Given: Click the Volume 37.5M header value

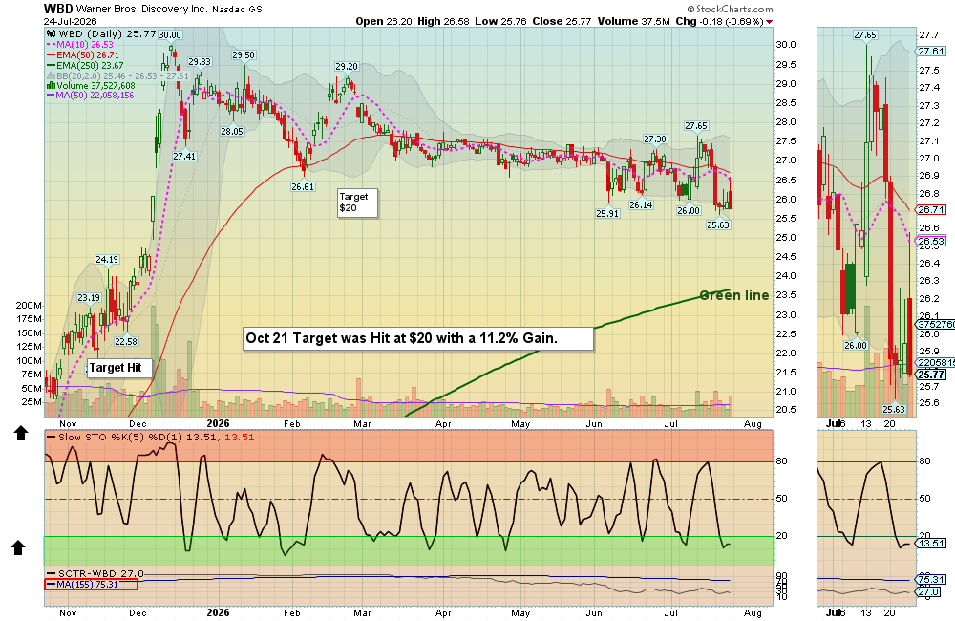Looking at the screenshot, I should coord(633,21).
